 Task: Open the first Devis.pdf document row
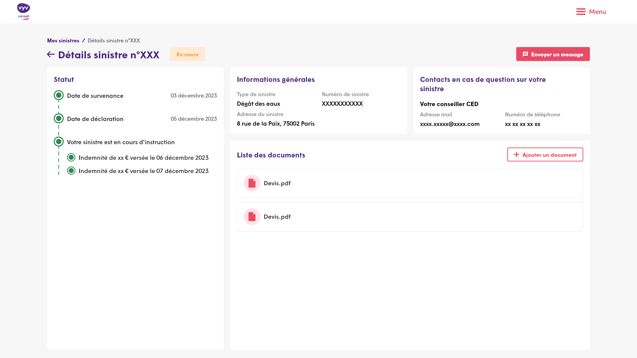click(x=410, y=183)
